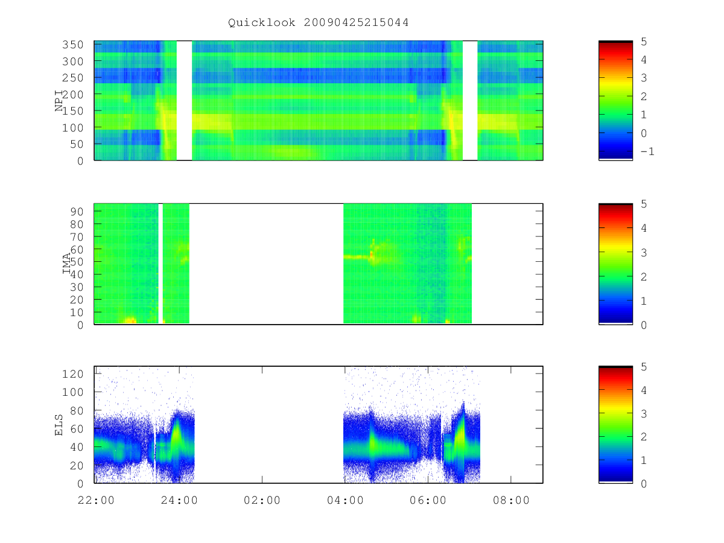Click the 24:00 time axis label
724x543 pixels.
(x=179, y=500)
